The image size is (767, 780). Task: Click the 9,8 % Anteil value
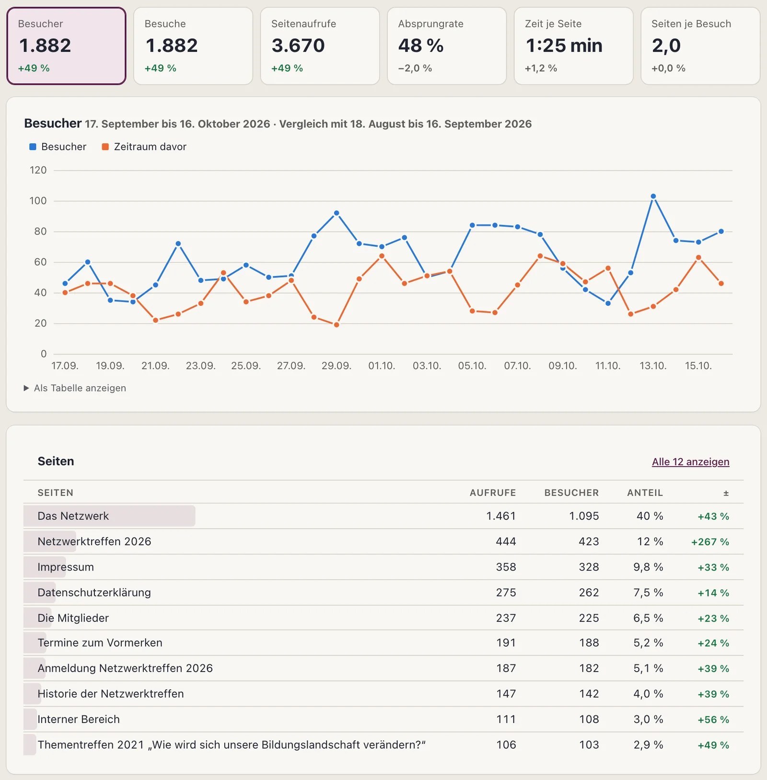tap(648, 567)
